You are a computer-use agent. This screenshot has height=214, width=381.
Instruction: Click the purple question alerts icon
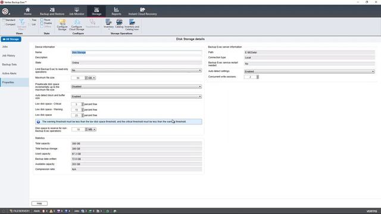pos(58,211)
